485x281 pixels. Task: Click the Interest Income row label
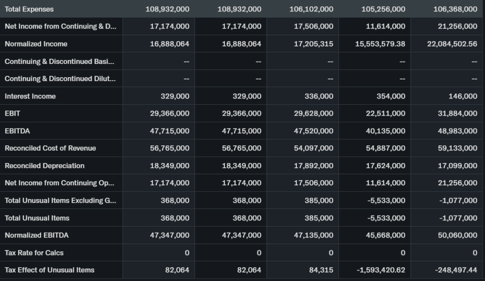tap(30, 96)
